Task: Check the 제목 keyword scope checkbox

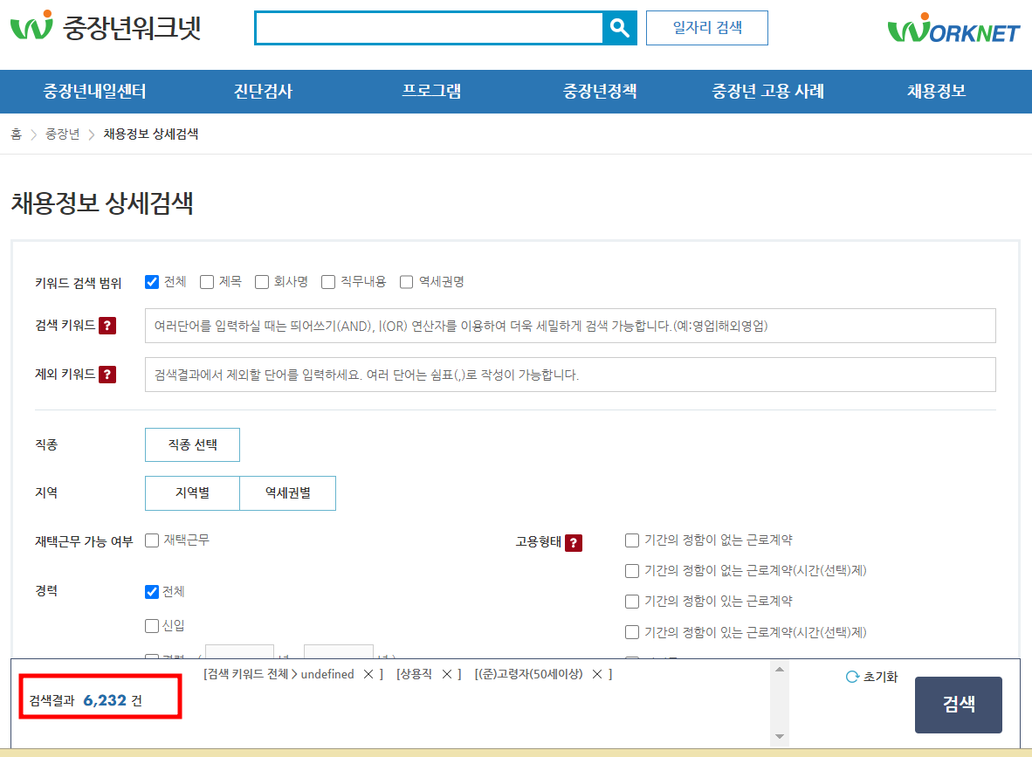Action: click(x=206, y=281)
